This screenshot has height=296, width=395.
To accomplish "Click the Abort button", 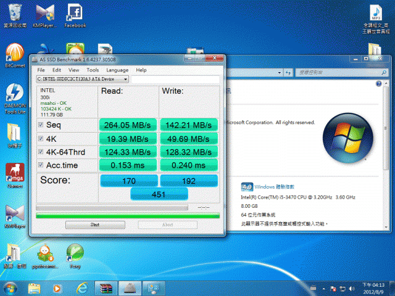I will click(x=167, y=224).
